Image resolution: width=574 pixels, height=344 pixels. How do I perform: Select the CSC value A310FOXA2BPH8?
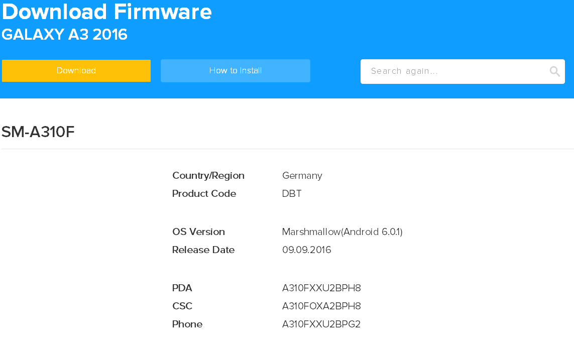tap(321, 306)
